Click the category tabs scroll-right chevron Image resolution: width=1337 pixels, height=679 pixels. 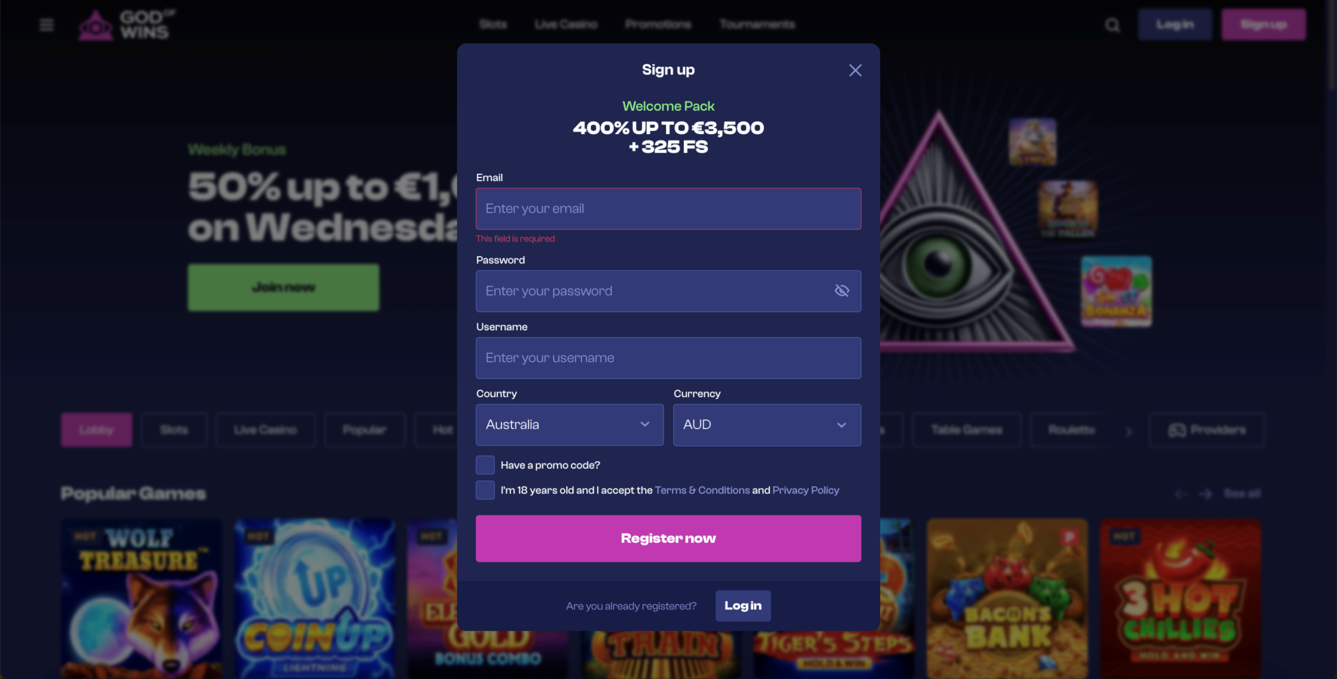coord(1129,431)
